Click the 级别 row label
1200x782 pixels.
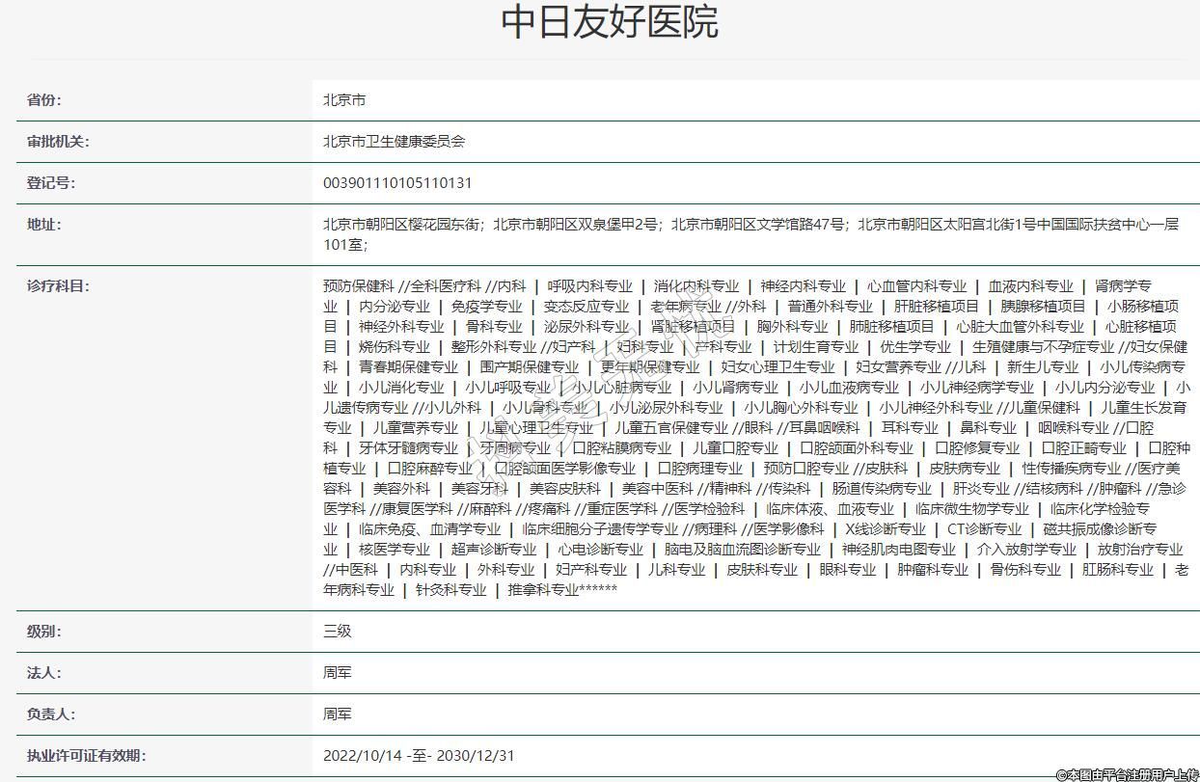click(x=44, y=632)
